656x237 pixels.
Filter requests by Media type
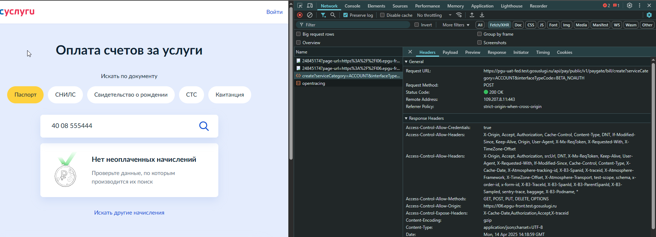pos(581,25)
